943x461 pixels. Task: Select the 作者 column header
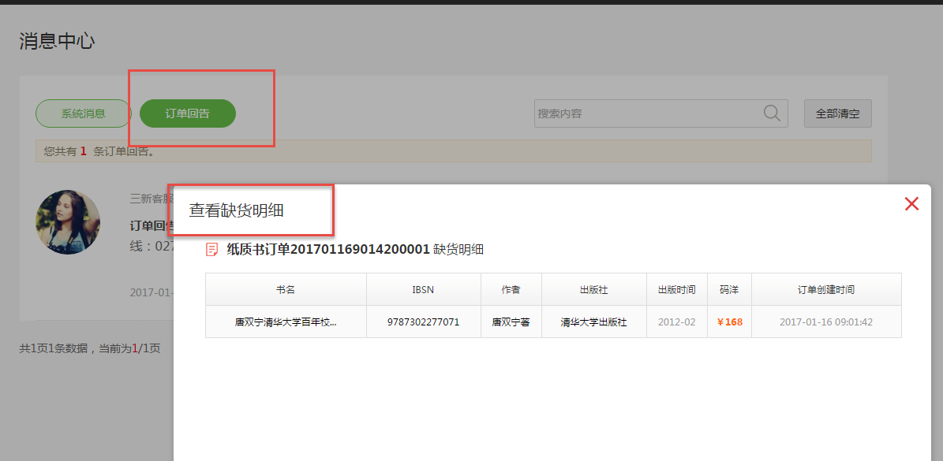coord(511,289)
